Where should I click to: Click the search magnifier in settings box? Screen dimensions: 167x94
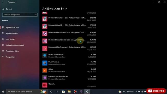tap(35, 15)
